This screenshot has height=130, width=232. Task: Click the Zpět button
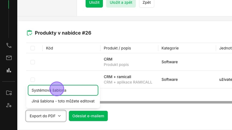pos(147,3)
